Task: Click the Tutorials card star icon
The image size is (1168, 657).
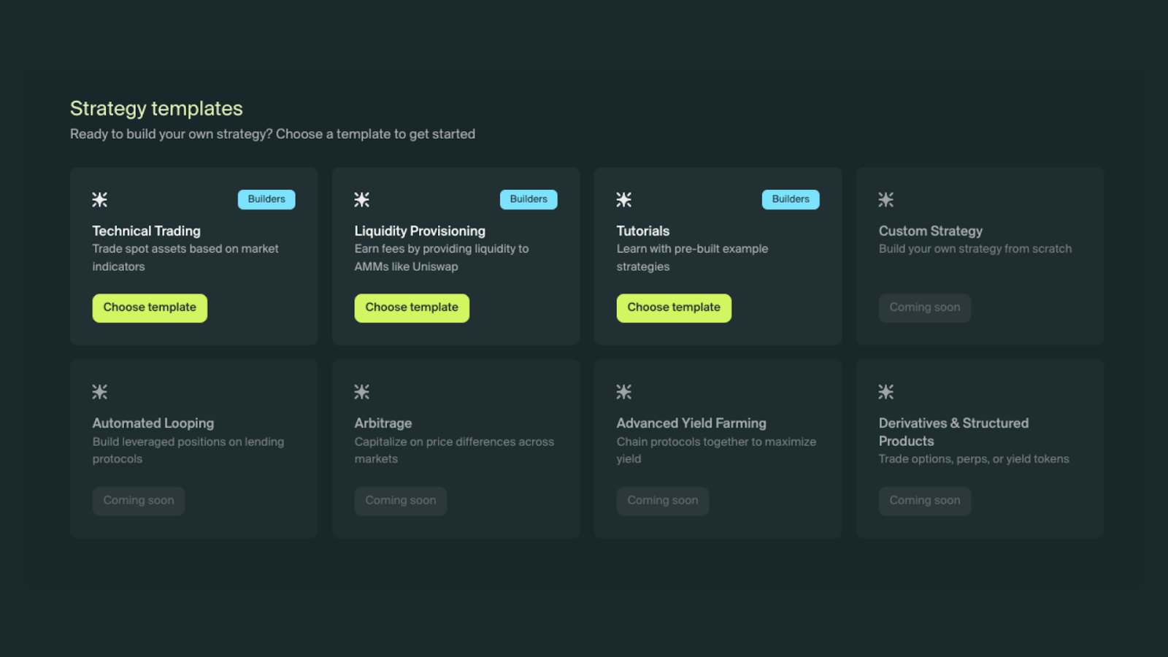Action: pos(624,199)
